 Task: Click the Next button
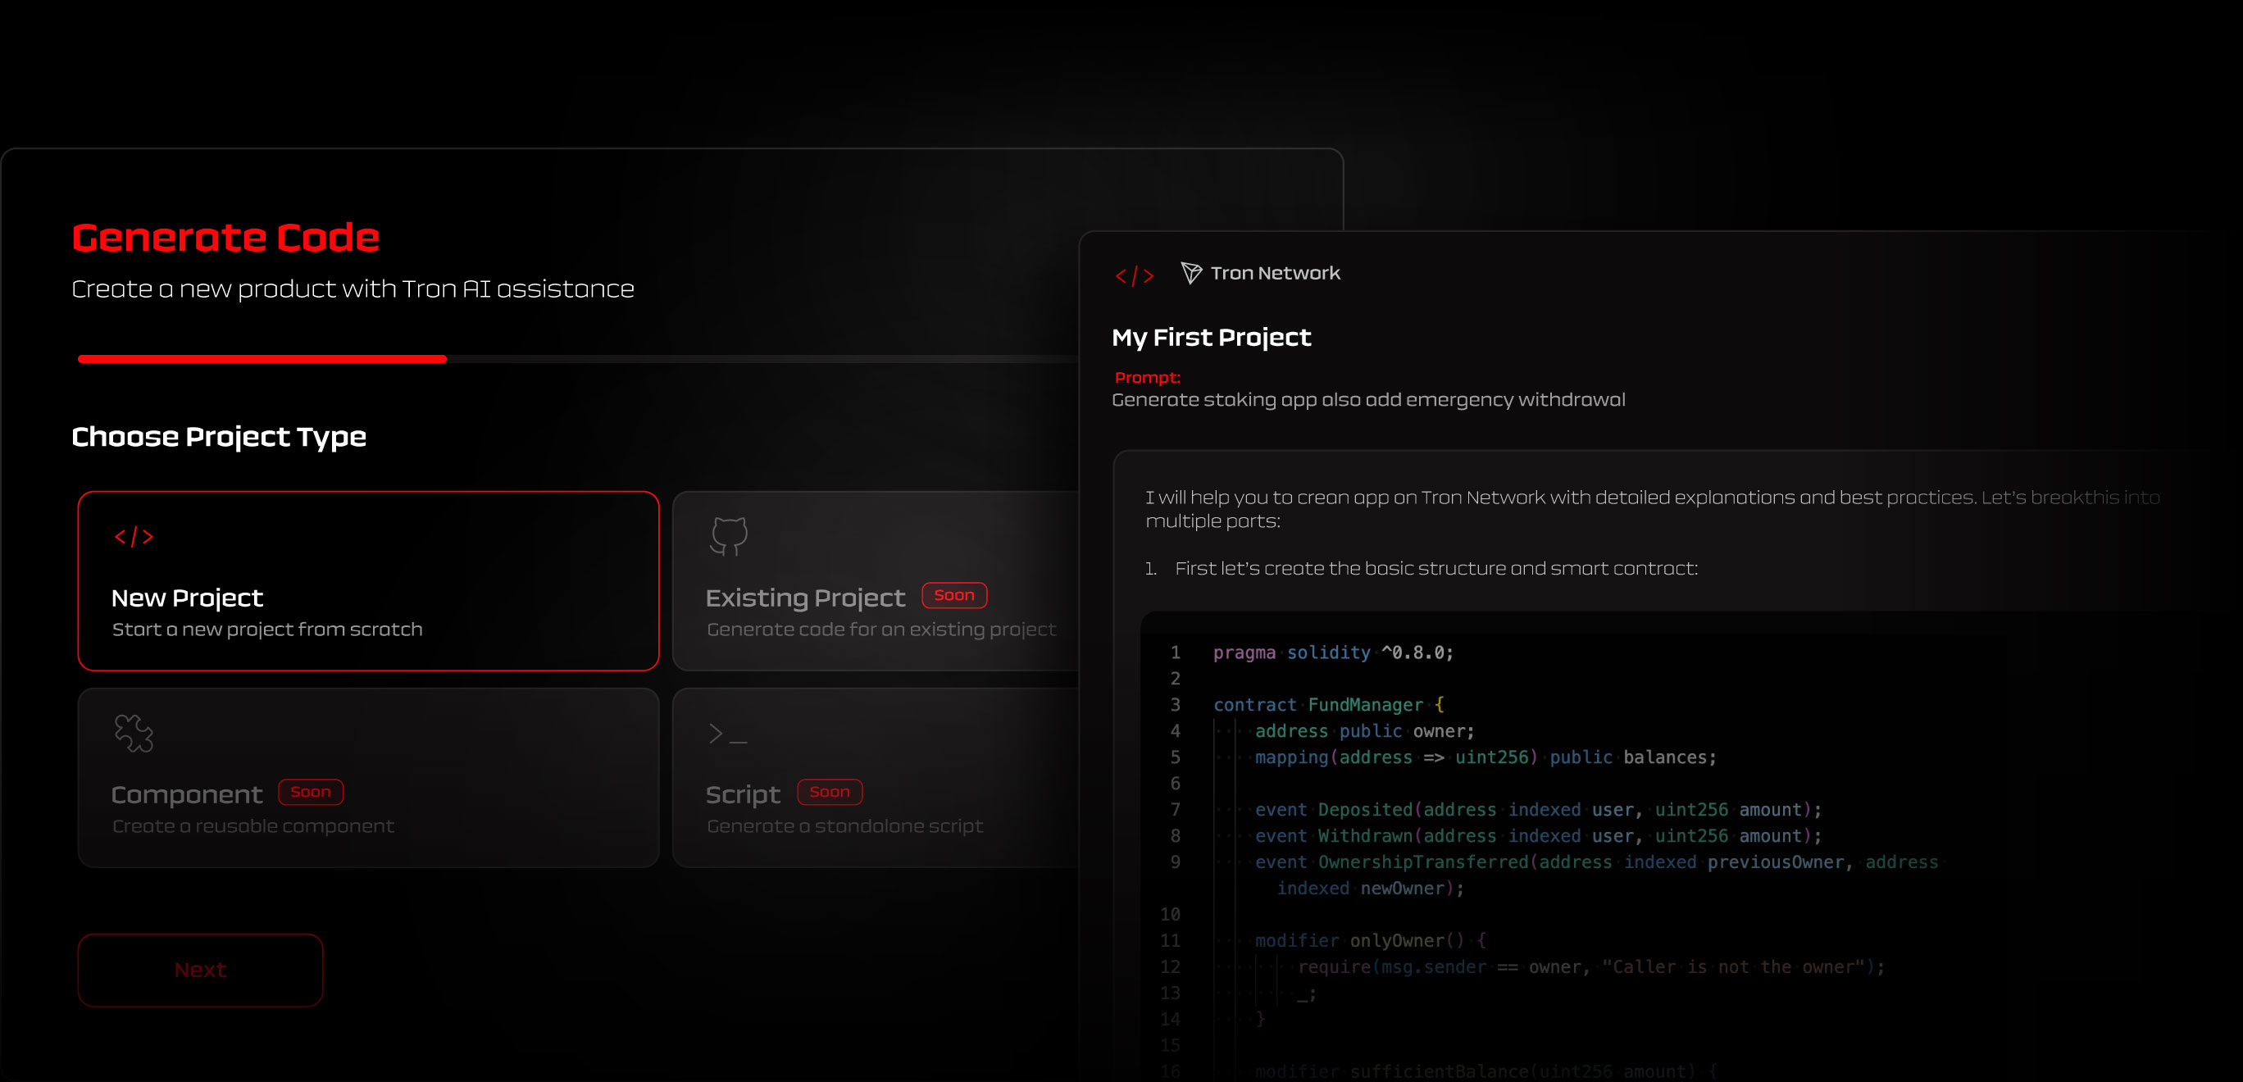tap(200, 970)
